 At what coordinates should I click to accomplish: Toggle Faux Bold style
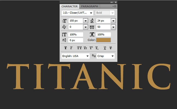point(65,48)
